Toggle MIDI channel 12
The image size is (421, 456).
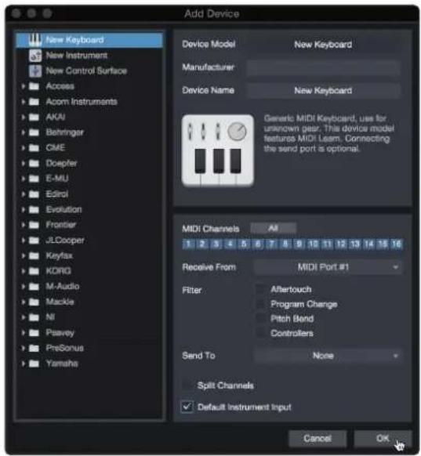pos(341,244)
